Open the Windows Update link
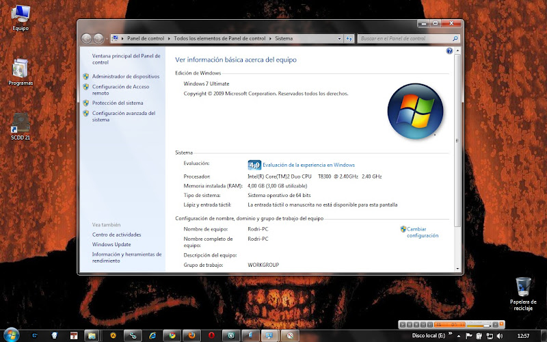Viewport: 547px width, 342px height. coord(111,245)
